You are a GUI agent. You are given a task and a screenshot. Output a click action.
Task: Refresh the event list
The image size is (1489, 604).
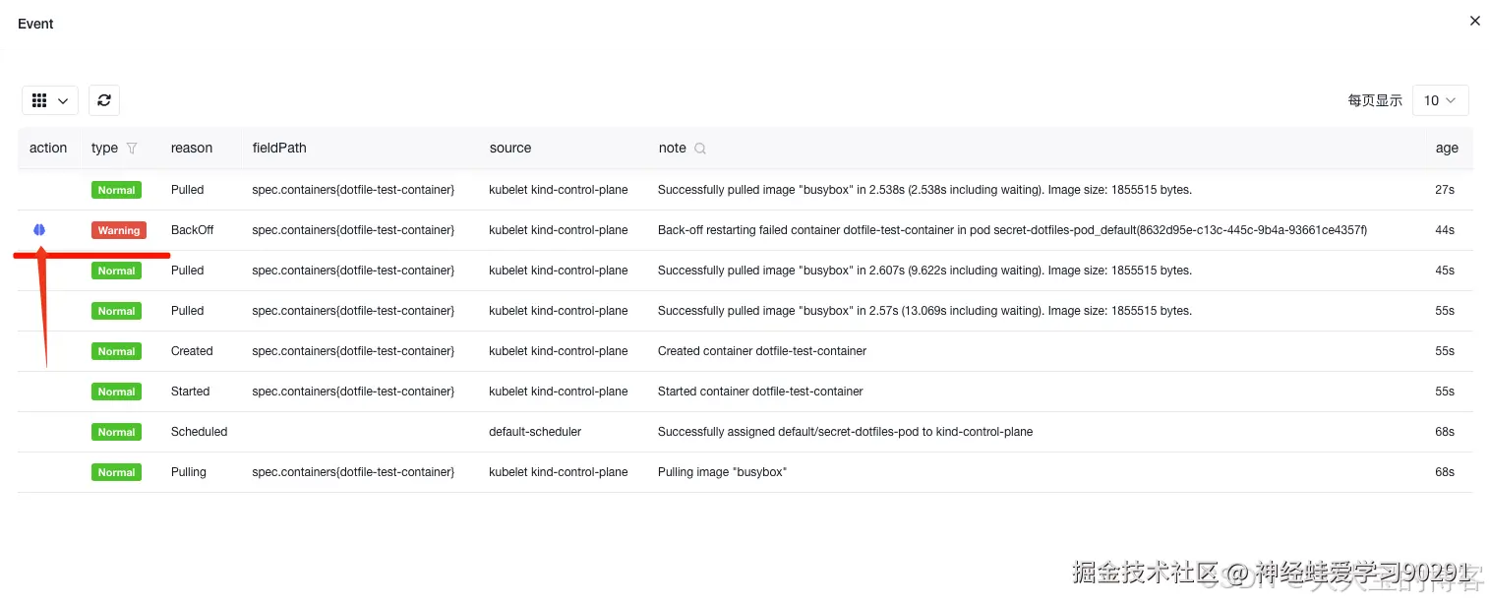click(x=104, y=100)
